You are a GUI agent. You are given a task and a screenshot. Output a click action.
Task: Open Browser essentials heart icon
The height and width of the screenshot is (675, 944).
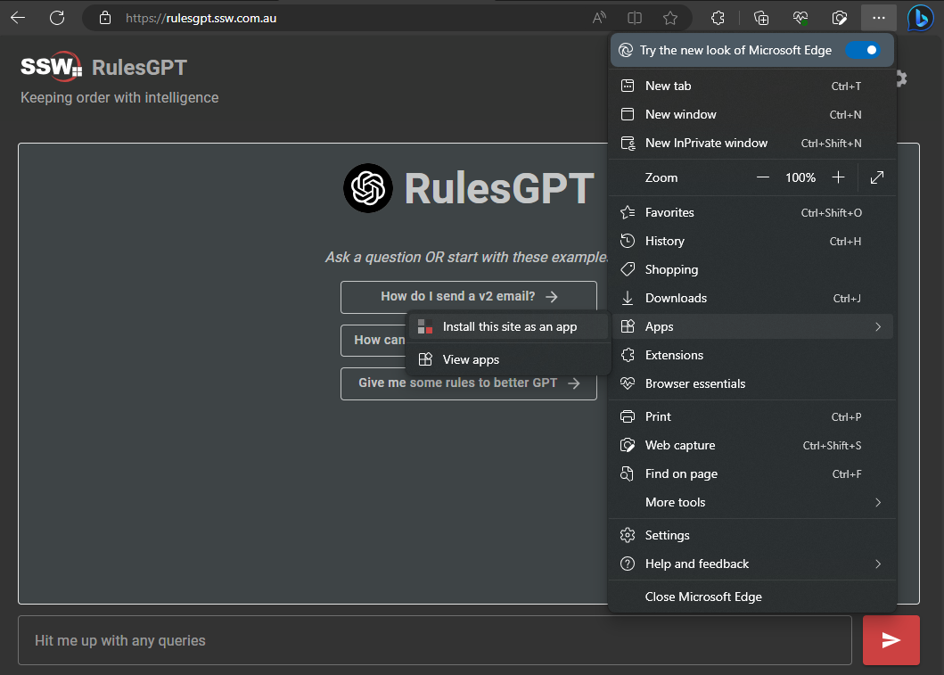[800, 18]
